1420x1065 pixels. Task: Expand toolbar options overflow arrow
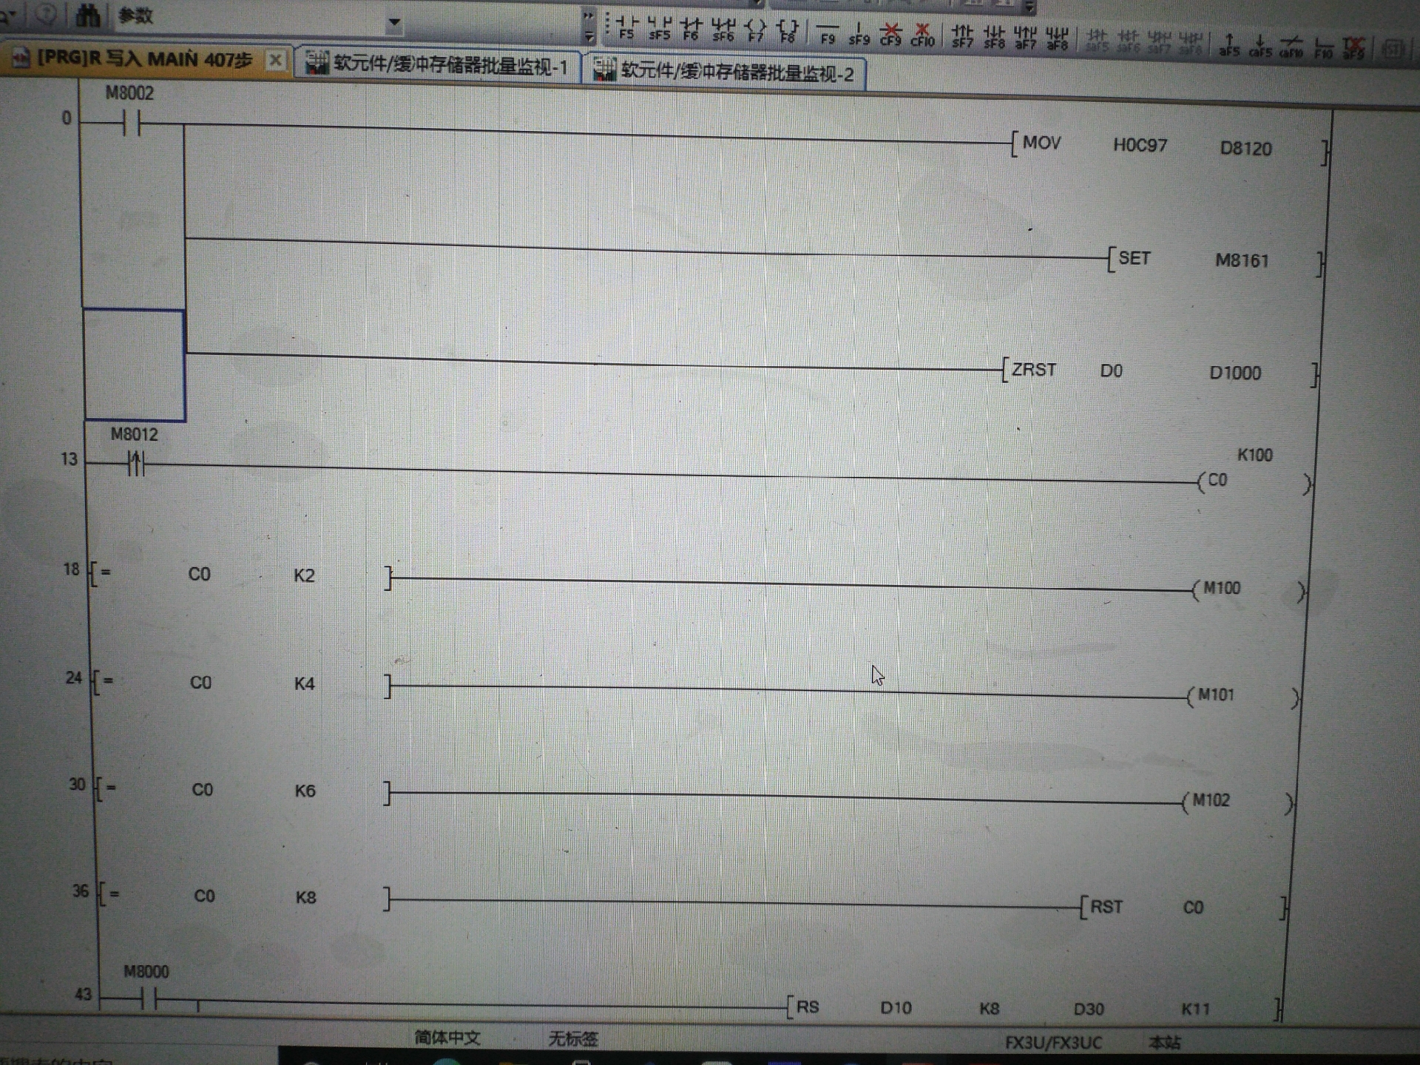(x=589, y=35)
